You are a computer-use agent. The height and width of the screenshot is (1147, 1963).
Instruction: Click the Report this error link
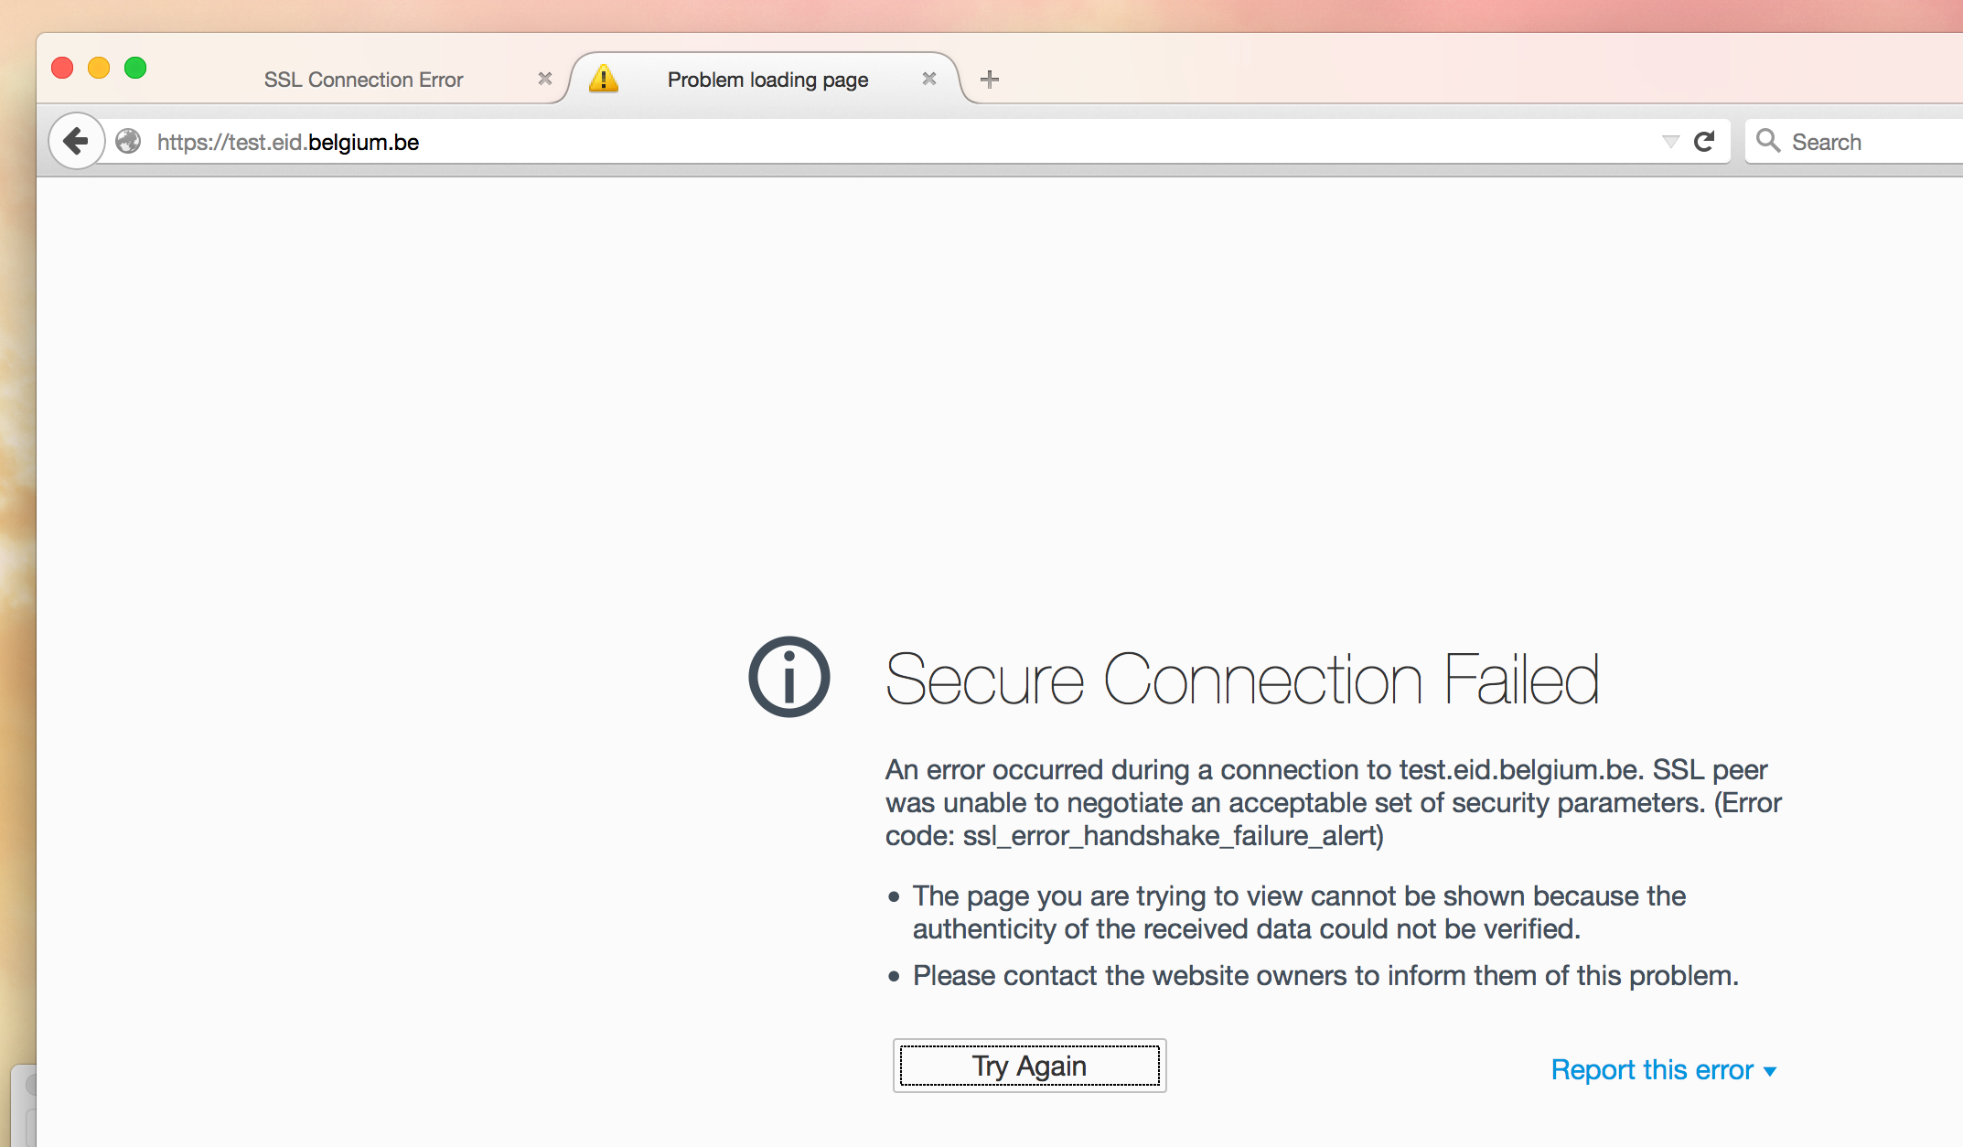click(1651, 1070)
